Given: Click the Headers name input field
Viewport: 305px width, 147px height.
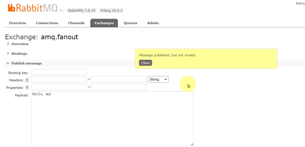Looking at the screenshot, I should (x=59, y=79).
